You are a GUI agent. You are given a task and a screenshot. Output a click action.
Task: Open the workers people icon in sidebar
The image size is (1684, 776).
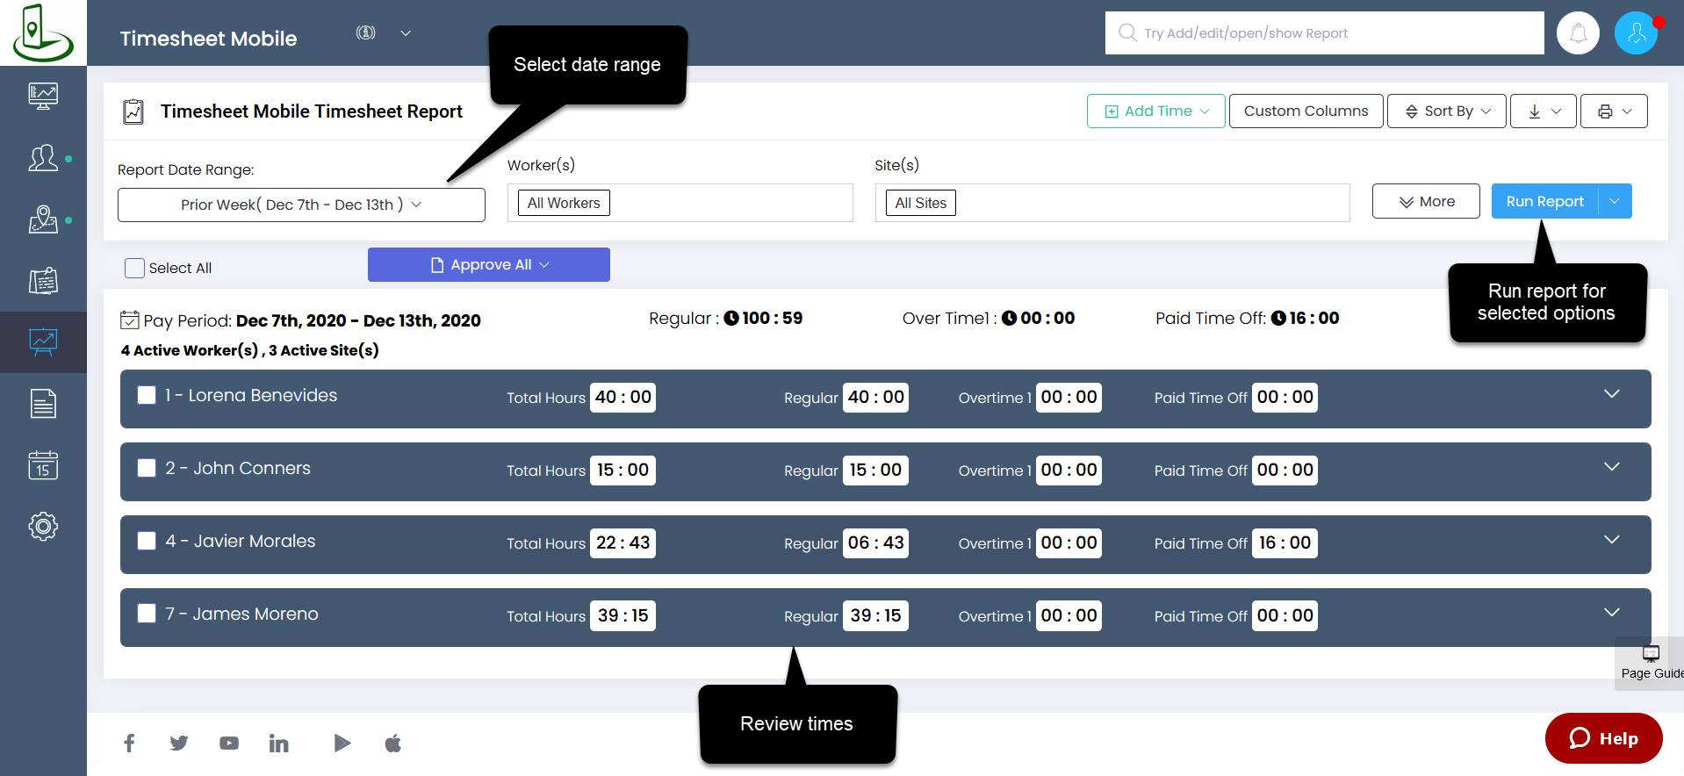[43, 158]
